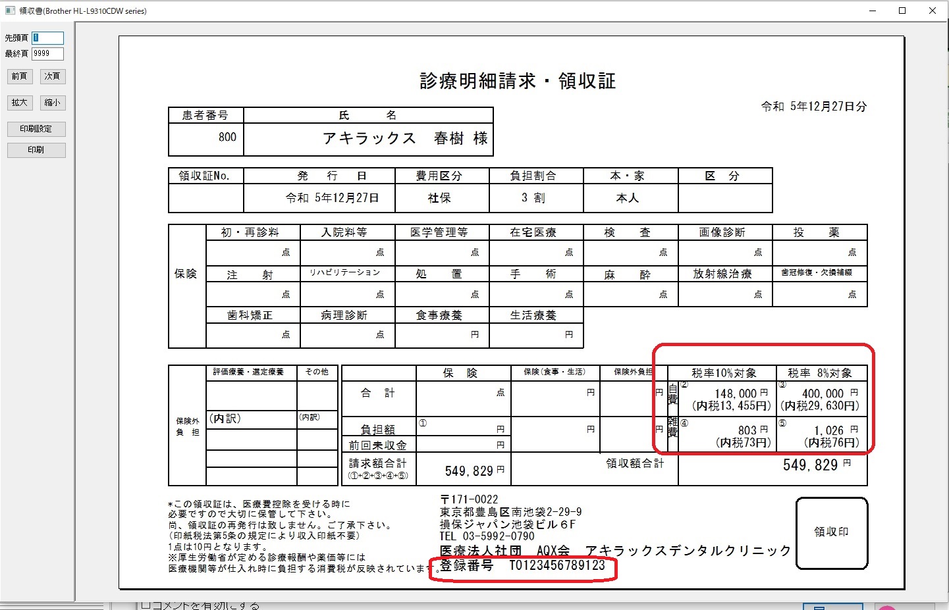The image size is (949, 610).
Task: Open print settings via 印刷設定
Action: point(36,129)
